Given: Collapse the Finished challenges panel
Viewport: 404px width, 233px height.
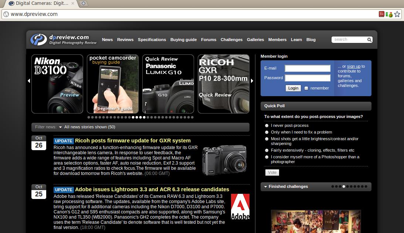Looking at the screenshot, I should coord(265,187).
